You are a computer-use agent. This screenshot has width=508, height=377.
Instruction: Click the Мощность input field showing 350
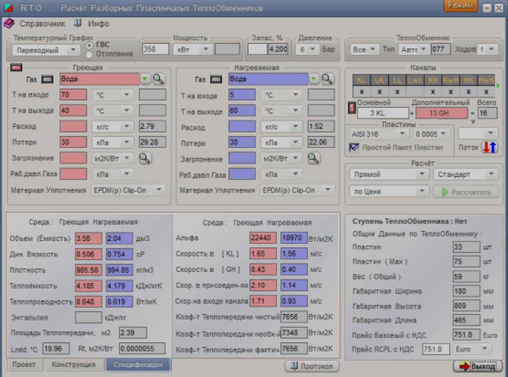(x=155, y=49)
